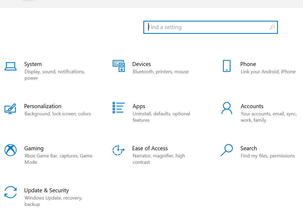Viewport: 303px width, 220px height.
Task: Open Link your Android, iPhone settings
Action: pyautogui.click(x=268, y=71)
